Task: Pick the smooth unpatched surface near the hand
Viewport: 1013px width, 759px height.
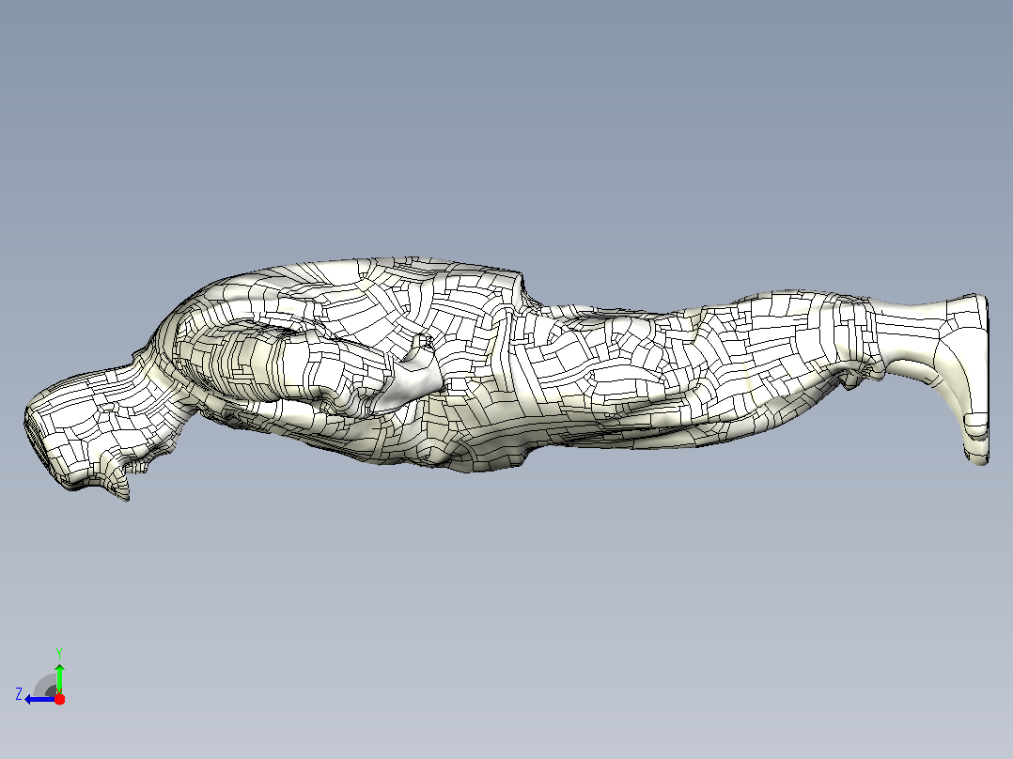Action: (413, 384)
